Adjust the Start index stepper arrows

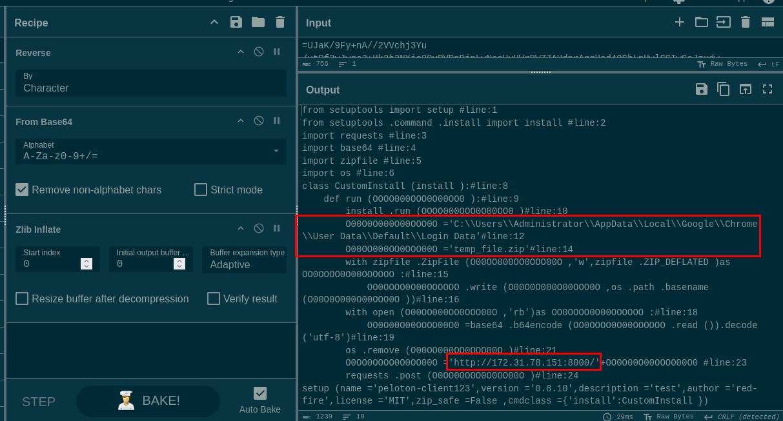tap(86, 264)
